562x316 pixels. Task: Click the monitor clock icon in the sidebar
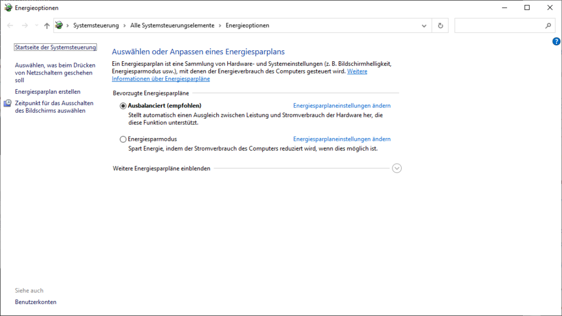[8, 104]
